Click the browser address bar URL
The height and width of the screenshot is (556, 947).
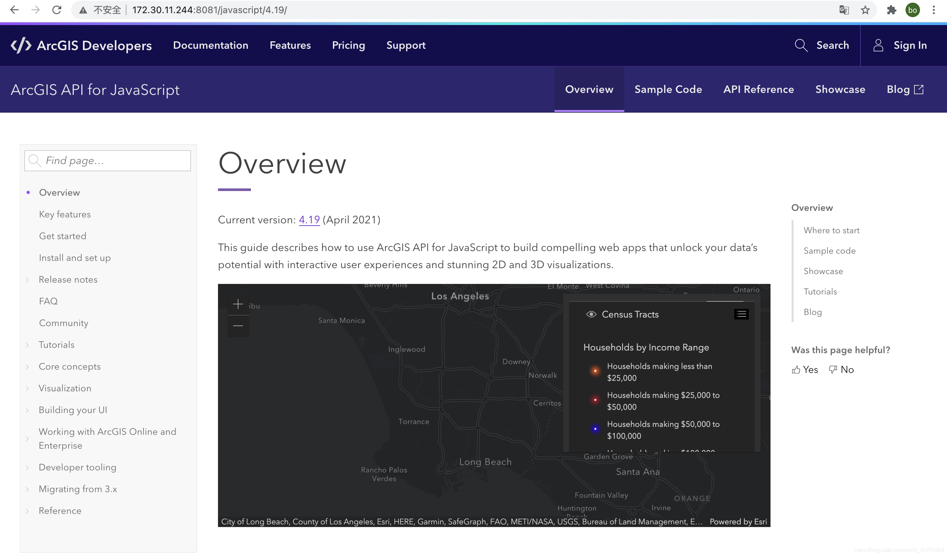click(x=209, y=10)
